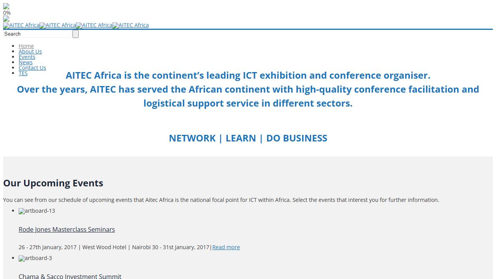Click the broken image icon below 0%

pos(6,19)
